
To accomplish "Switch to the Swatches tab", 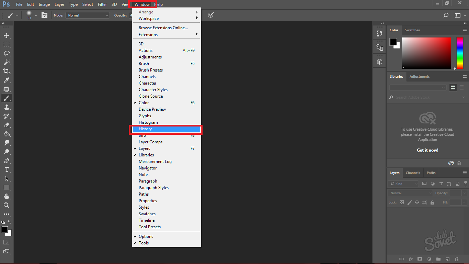I will point(412,30).
